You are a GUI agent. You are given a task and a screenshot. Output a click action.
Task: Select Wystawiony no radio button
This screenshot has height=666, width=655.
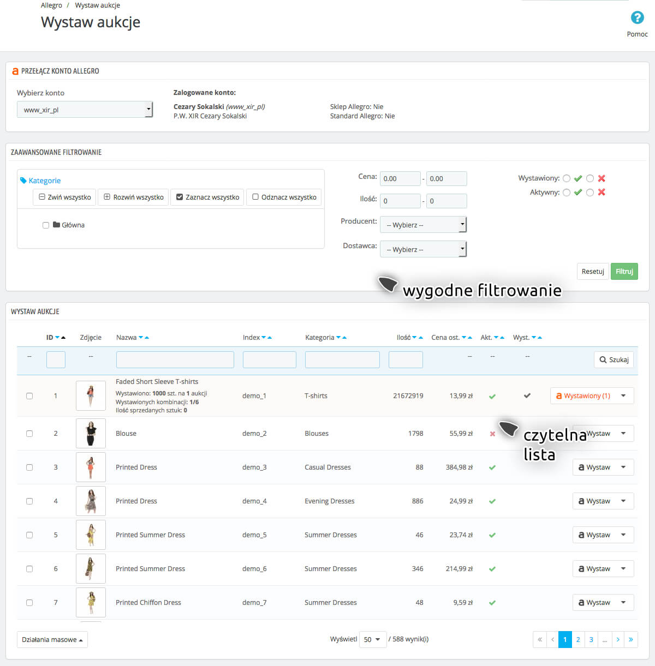(x=590, y=178)
